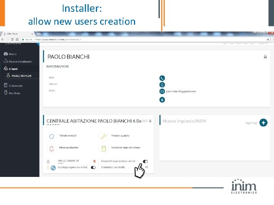
Task: Close the INIM Cloud browser tab
Action: pos(32,34)
